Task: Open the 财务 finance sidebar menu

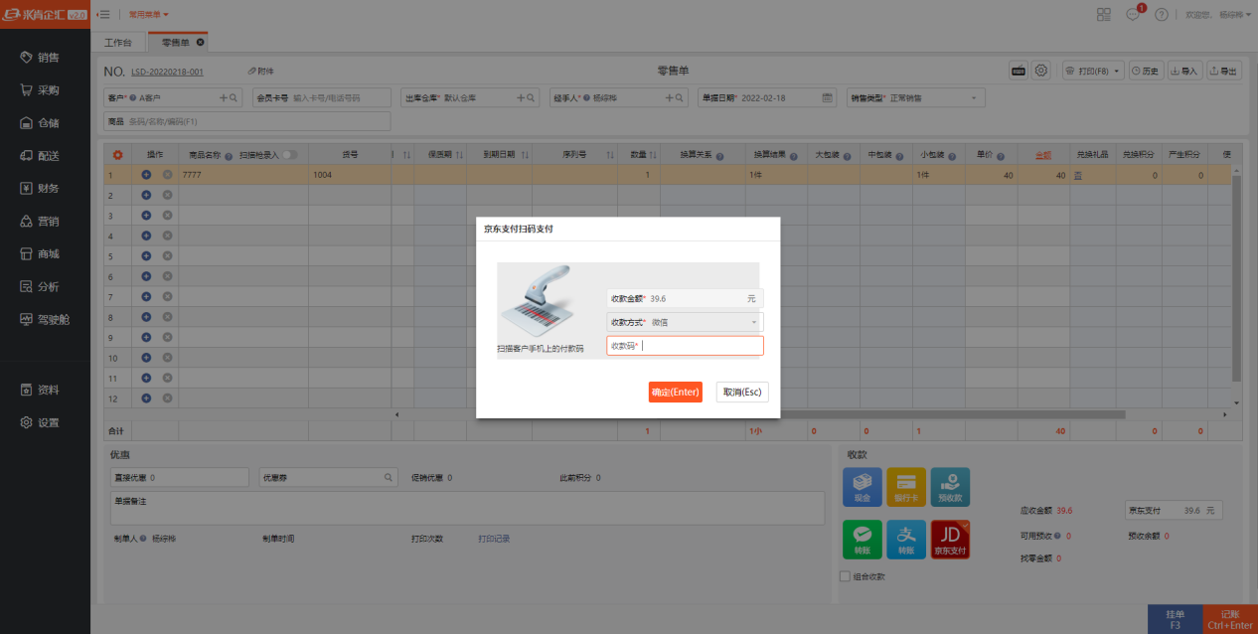Action: click(x=47, y=188)
